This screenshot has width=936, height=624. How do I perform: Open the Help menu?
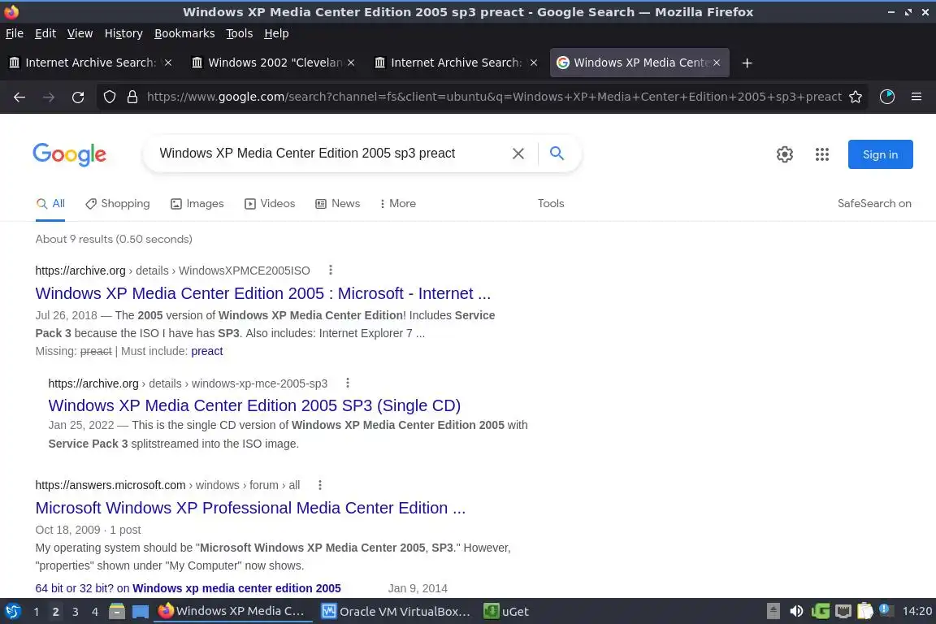276,33
